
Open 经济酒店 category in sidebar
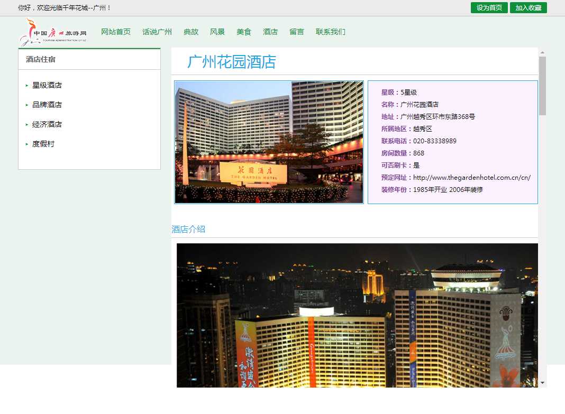(47, 124)
